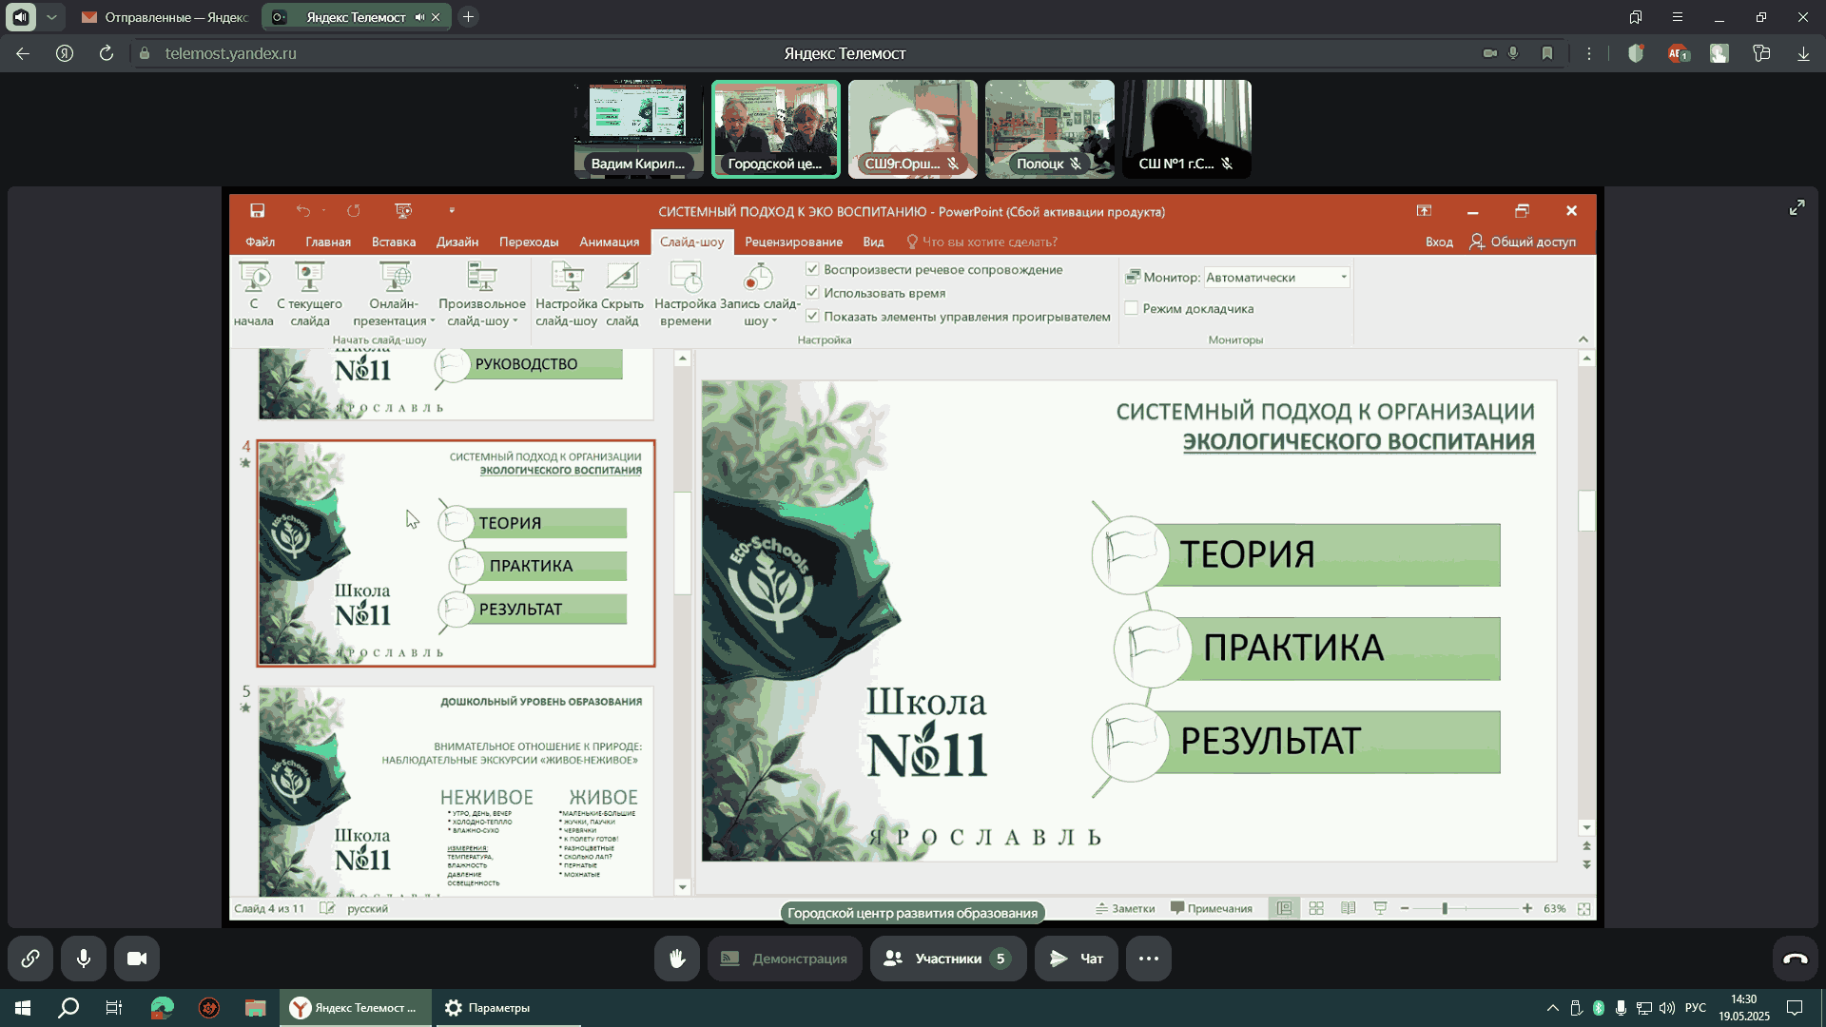1826x1027 pixels.
Task: Open the Участники participants list
Action: point(947,959)
